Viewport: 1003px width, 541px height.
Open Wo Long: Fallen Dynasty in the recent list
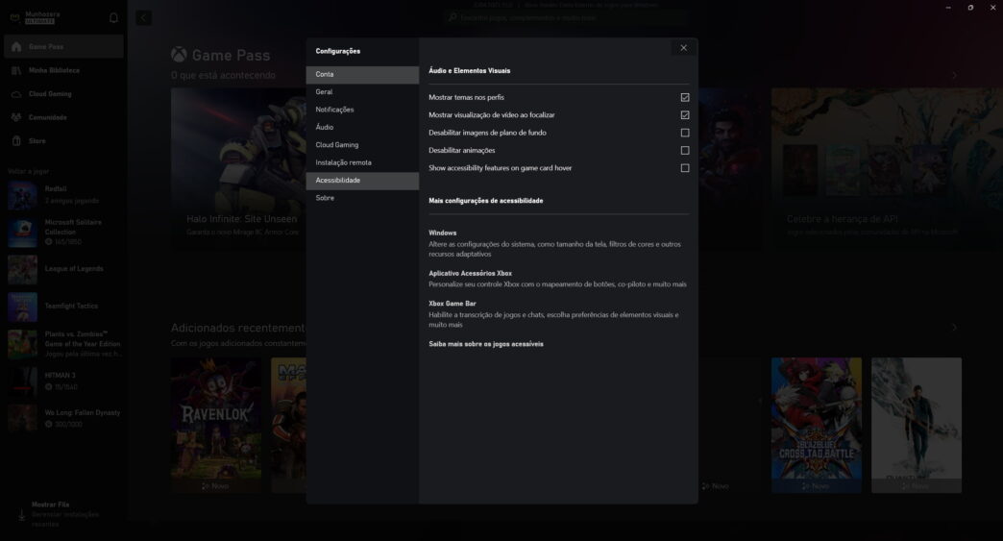(x=64, y=418)
